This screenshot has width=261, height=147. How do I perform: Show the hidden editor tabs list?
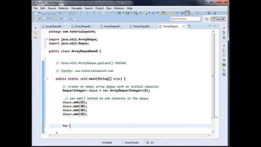pos(189,26)
